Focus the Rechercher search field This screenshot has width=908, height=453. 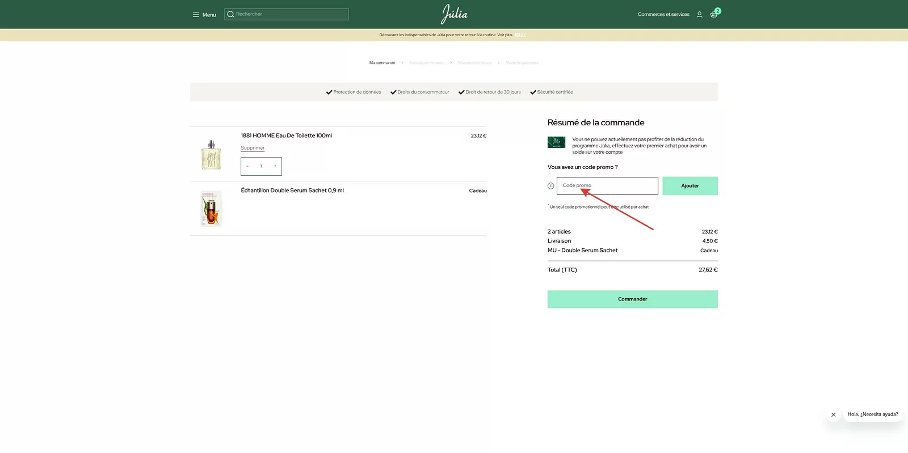tap(287, 14)
